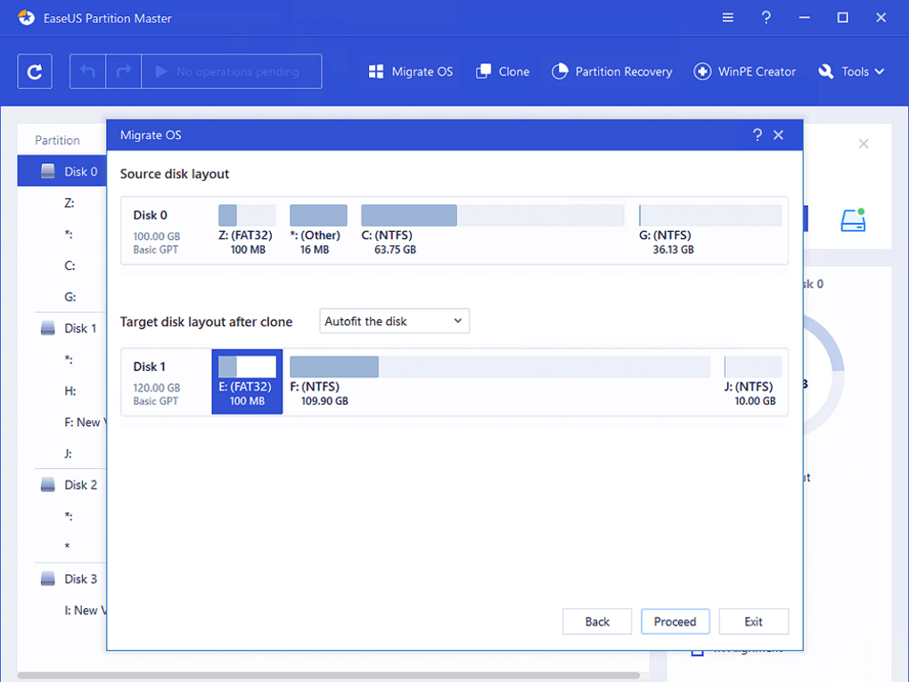Click the redo arrow icon
909x682 pixels.
tap(124, 71)
